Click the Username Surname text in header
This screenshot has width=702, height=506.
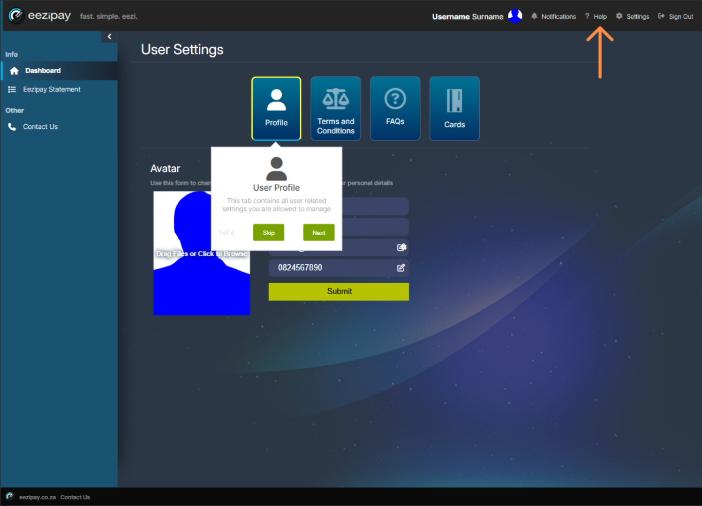click(468, 16)
